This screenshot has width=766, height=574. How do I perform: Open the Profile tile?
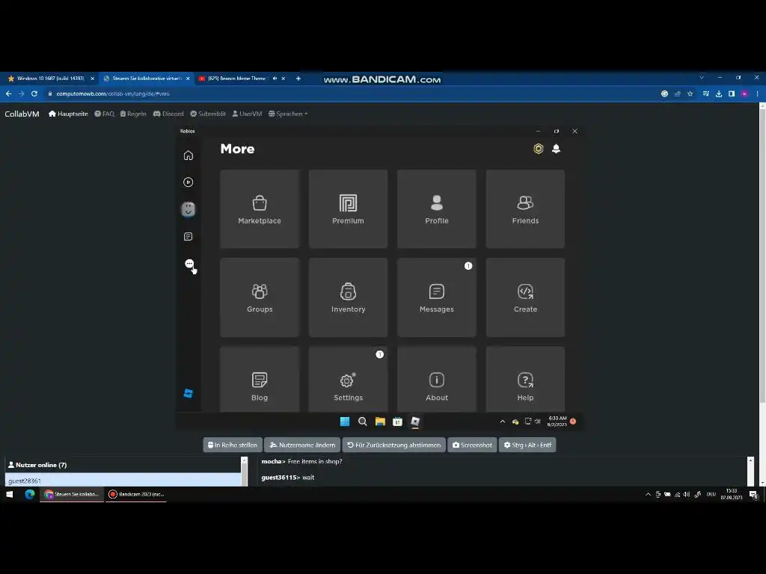click(x=437, y=209)
